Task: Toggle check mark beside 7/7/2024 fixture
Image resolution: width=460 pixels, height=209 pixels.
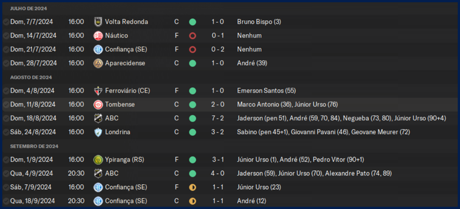Action: (x=6, y=22)
